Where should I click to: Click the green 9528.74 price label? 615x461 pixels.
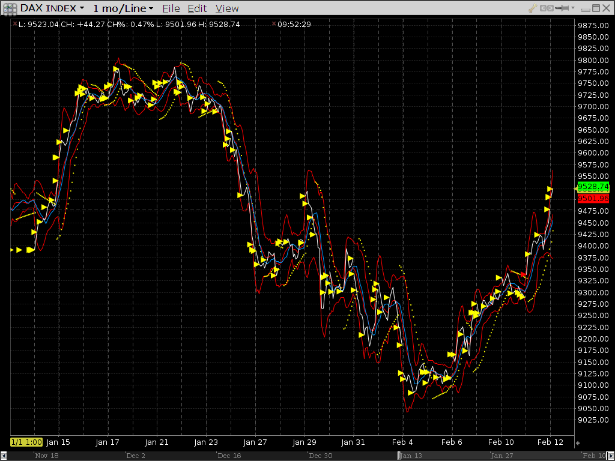point(593,187)
